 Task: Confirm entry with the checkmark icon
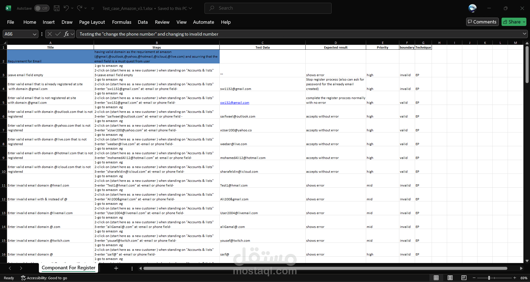[x=58, y=34]
